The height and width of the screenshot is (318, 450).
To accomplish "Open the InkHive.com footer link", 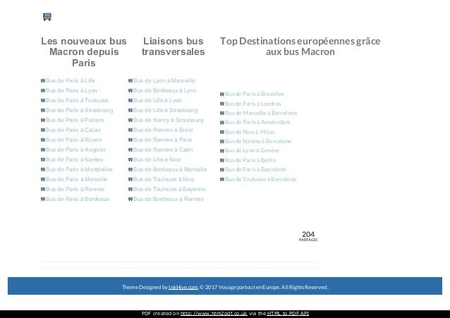I will 183,287.
